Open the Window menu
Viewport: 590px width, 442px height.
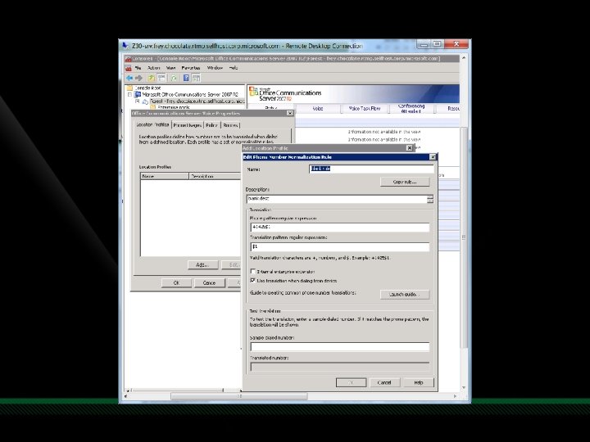pyautogui.click(x=215, y=68)
